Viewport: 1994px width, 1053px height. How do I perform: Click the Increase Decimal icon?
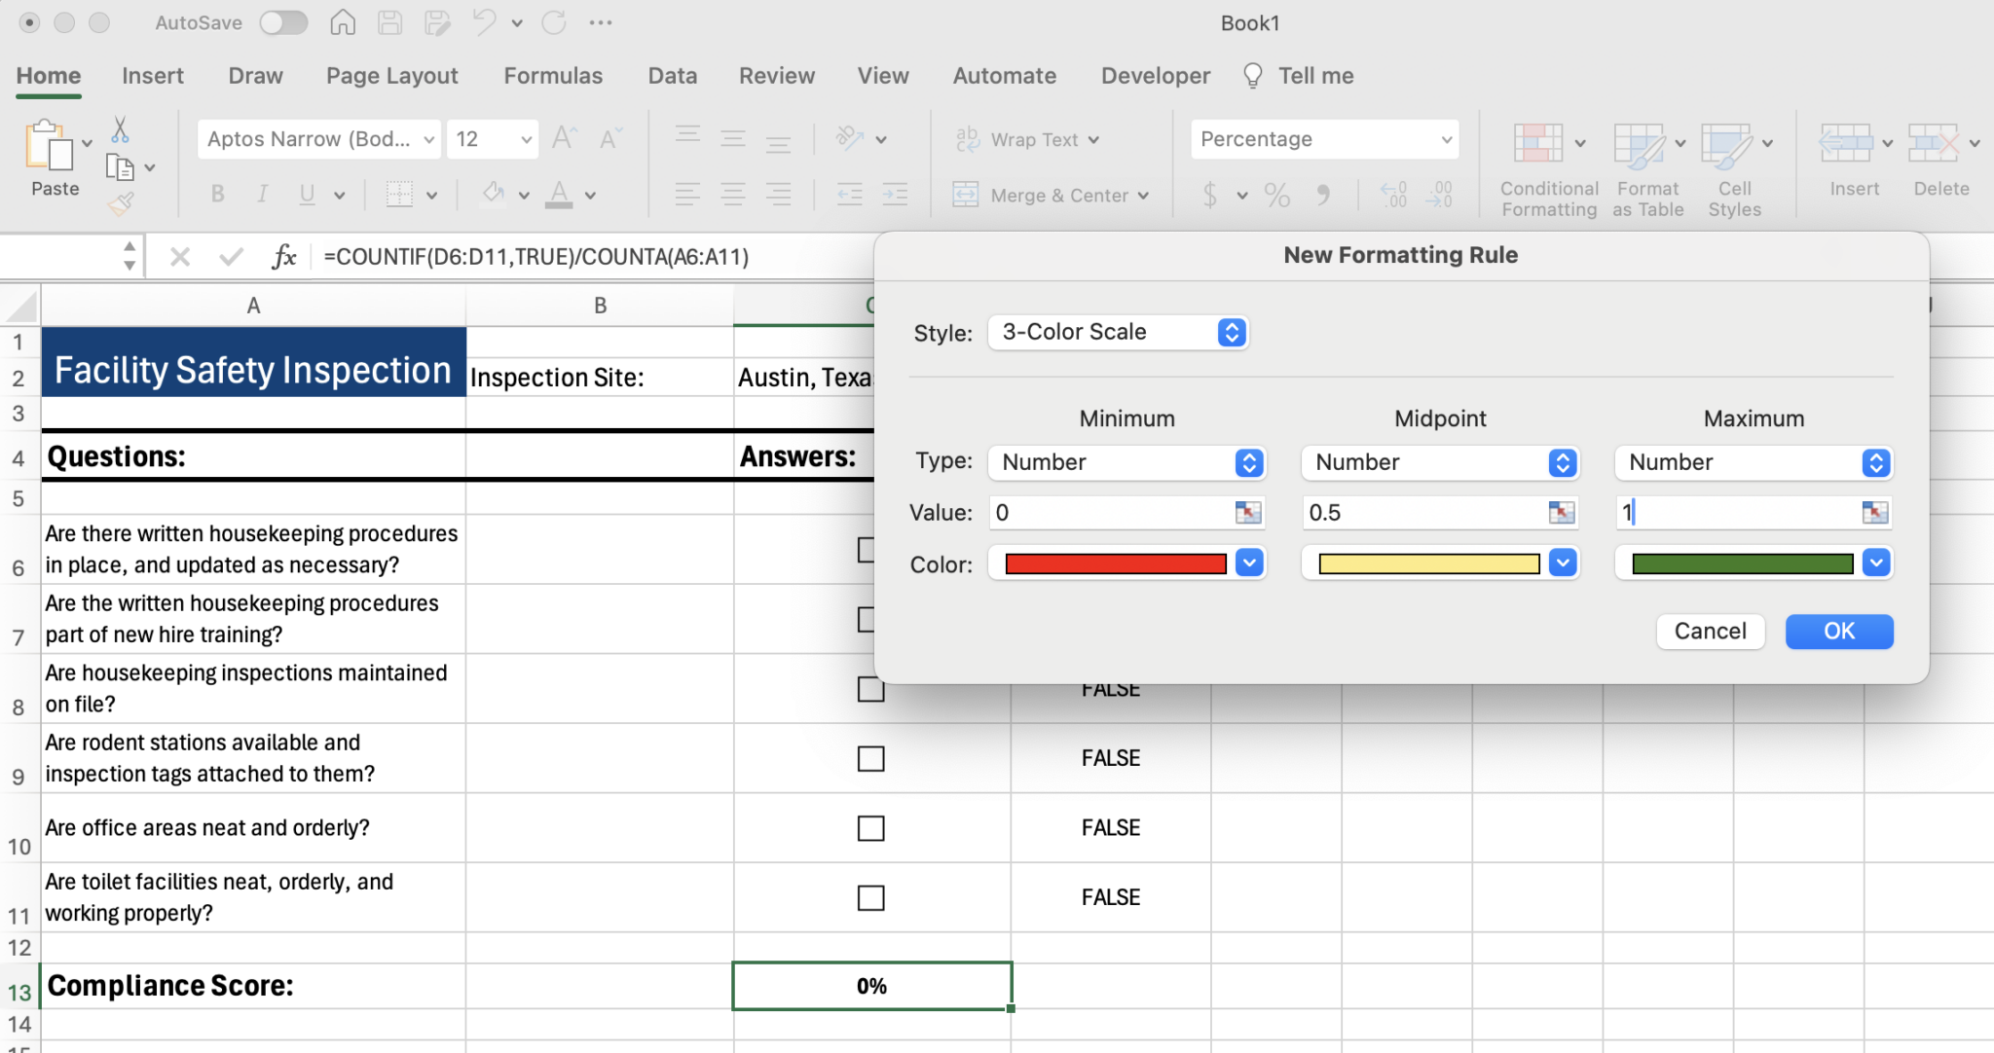1392,195
